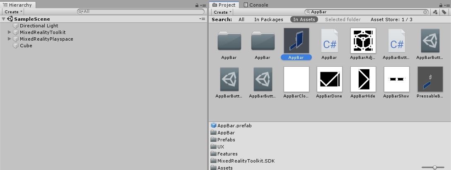Open the Hierarchy Create dropdown
This screenshot has height=170, width=451.
click(x=13, y=12)
